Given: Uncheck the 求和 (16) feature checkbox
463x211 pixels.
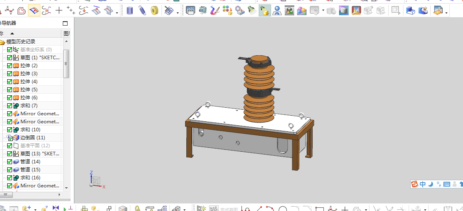Looking at the screenshot, I should 10,178.
